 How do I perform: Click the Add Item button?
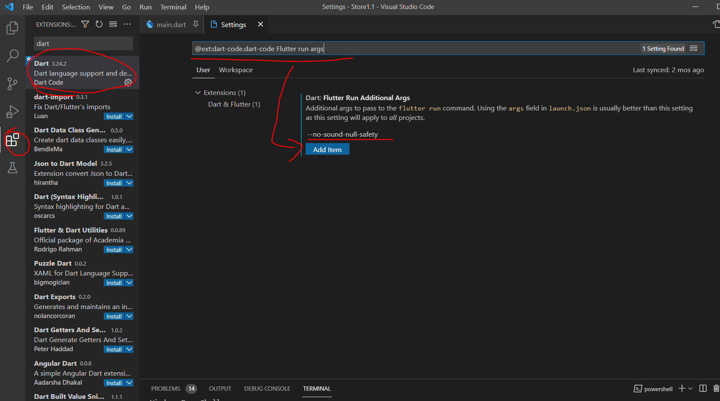[x=327, y=149]
